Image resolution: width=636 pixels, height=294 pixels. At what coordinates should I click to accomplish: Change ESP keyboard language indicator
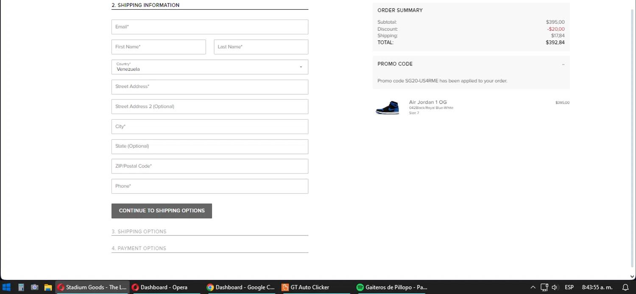pyautogui.click(x=569, y=287)
